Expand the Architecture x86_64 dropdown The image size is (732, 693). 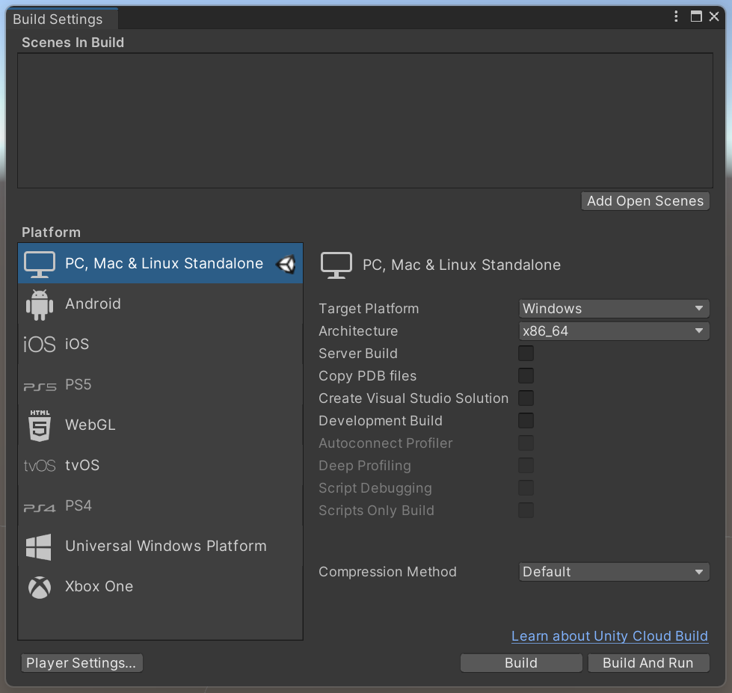point(614,331)
